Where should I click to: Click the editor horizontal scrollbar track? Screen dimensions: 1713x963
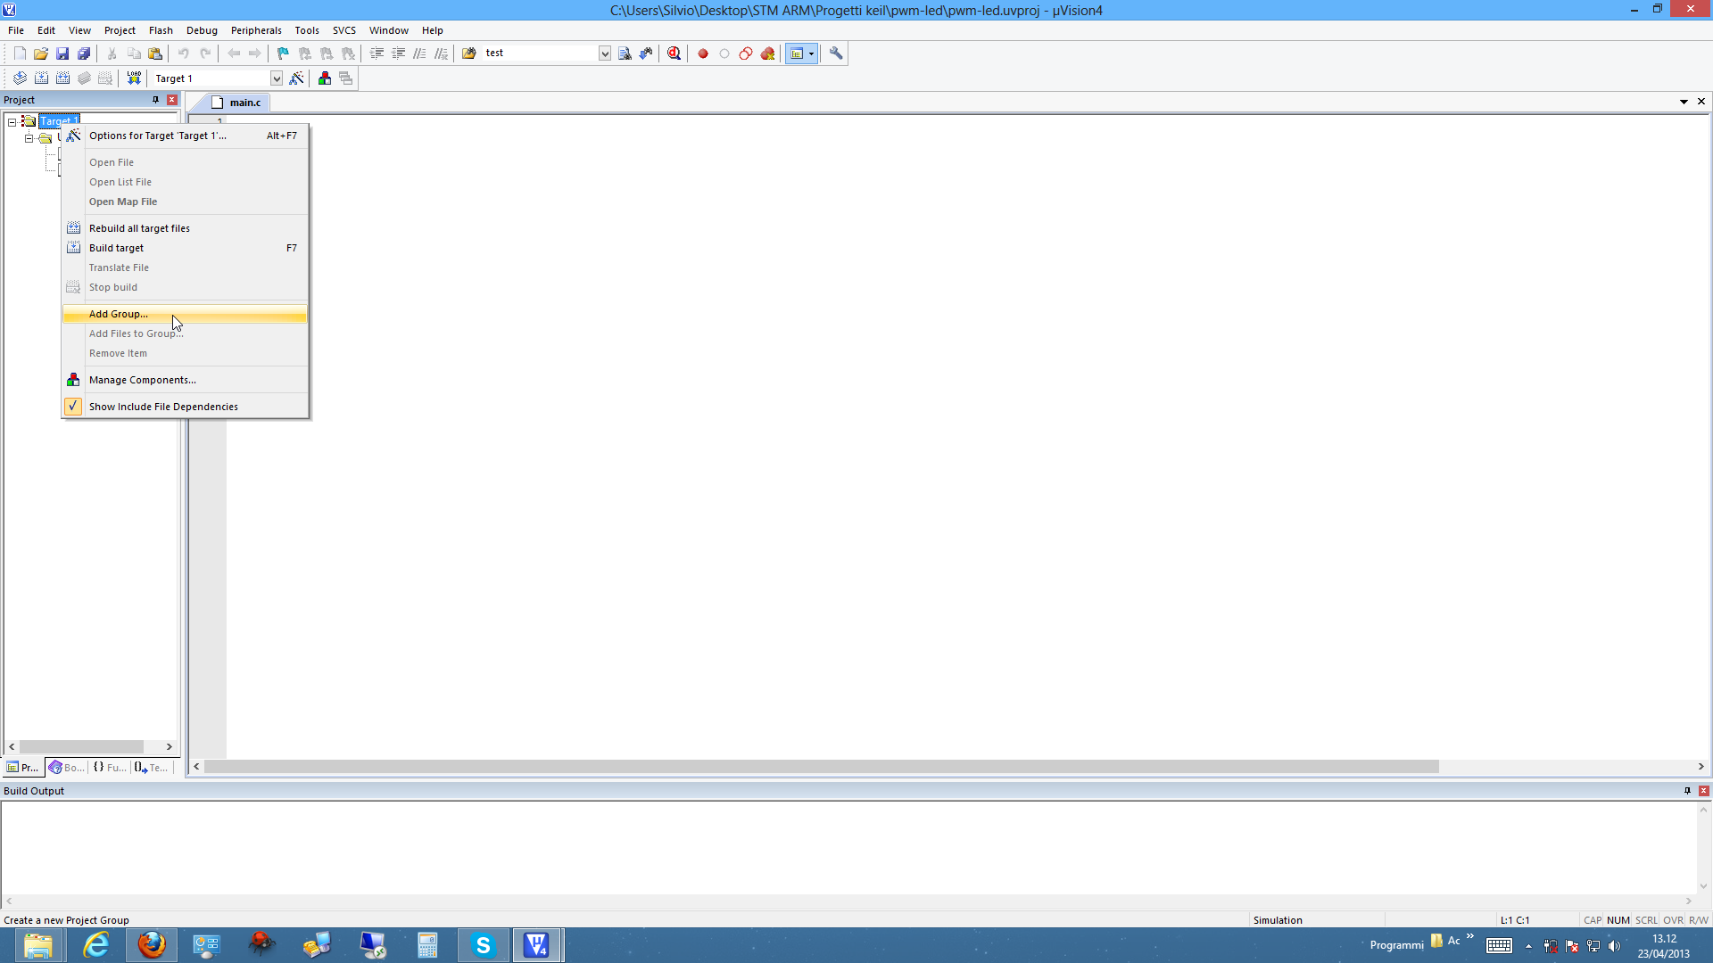pos(1561,767)
